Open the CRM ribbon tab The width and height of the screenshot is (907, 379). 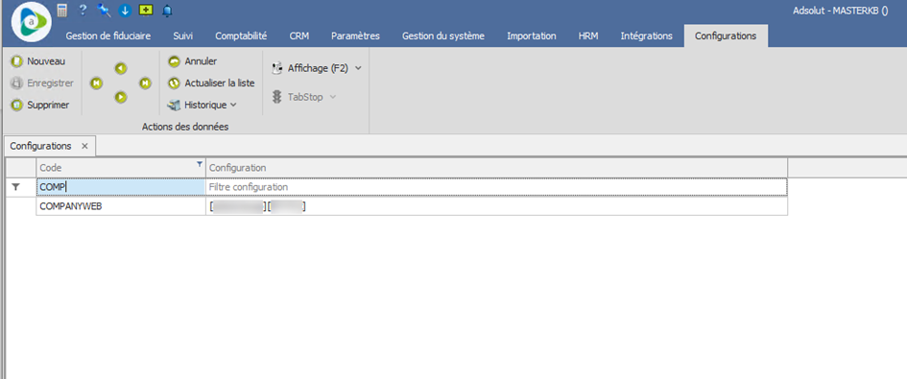299,36
